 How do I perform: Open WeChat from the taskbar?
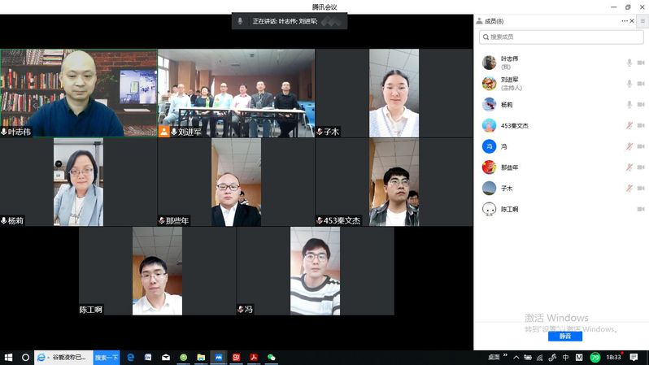tap(272, 357)
